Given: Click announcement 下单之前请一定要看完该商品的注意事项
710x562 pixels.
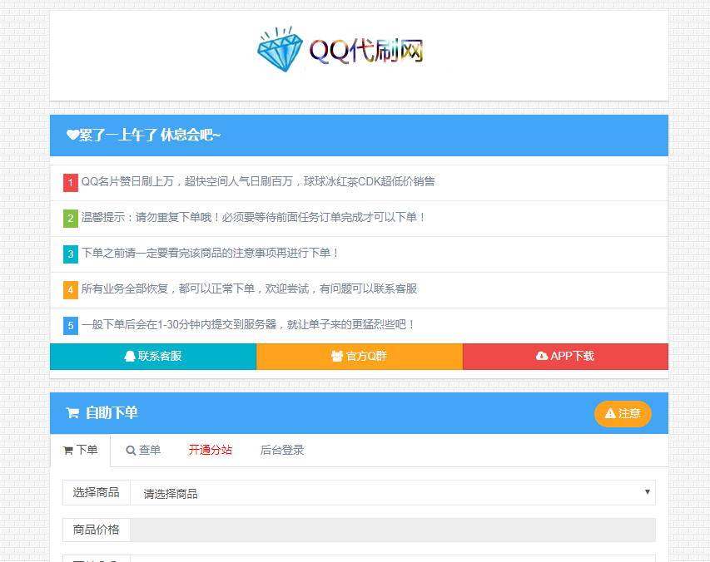Looking at the screenshot, I should [x=211, y=254].
